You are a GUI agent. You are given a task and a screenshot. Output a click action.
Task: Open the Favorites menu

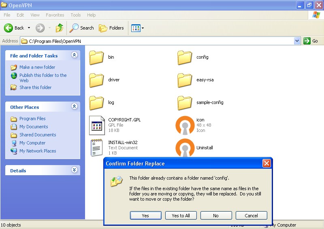coord(55,15)
